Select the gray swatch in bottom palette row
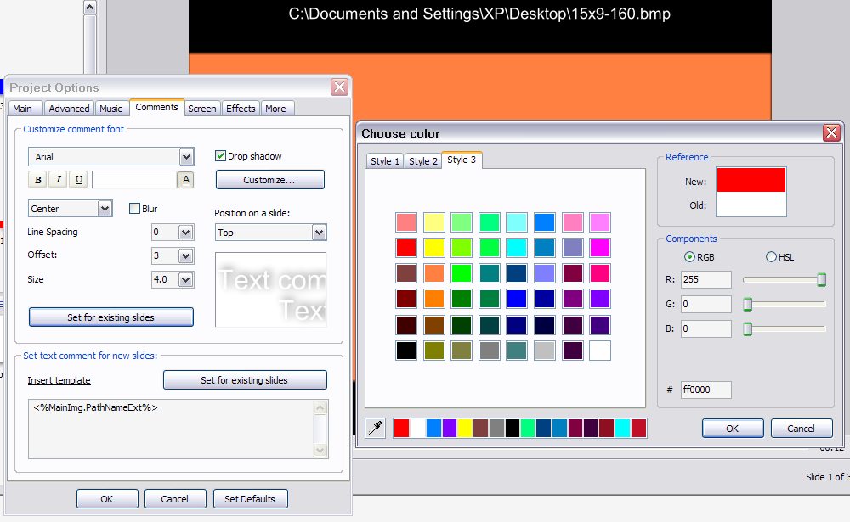The width and height of the screenshot is (850, 522). 490,351
